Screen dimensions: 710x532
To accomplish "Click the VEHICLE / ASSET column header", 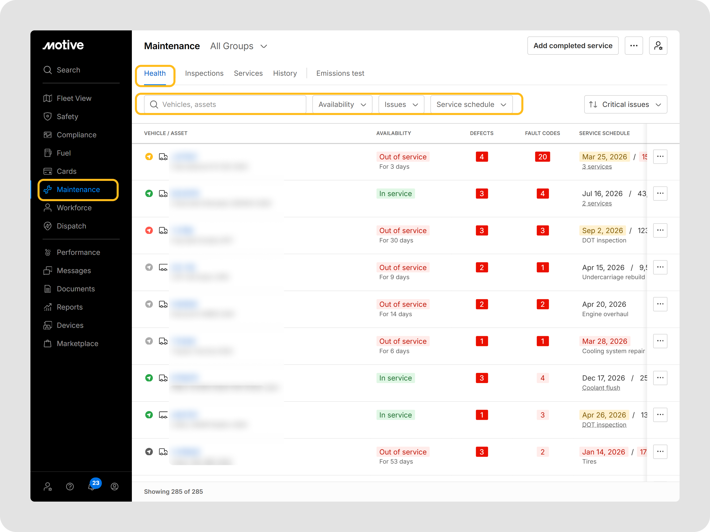I will (166, 134).
